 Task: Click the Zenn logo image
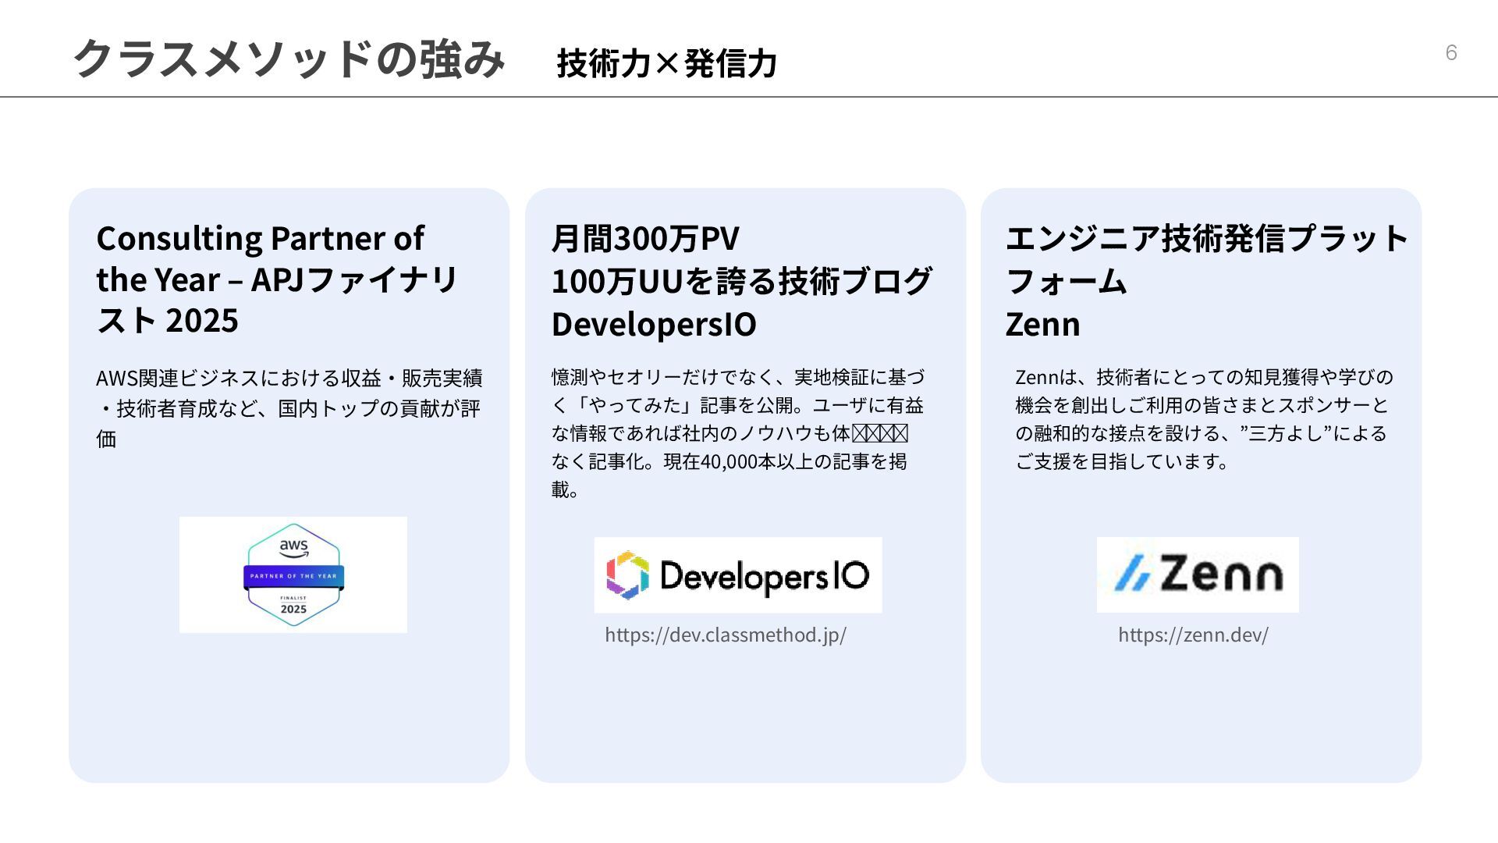point(1198,574)
